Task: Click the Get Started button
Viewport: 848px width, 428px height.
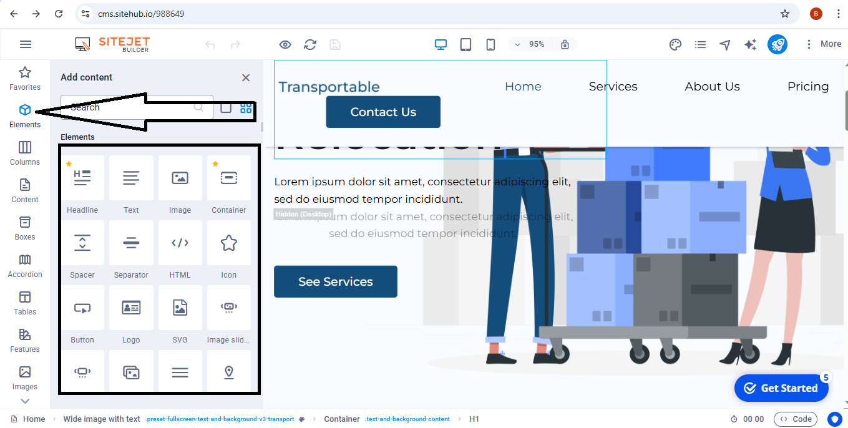Action: pyautogui.click(x=781, y=388)
